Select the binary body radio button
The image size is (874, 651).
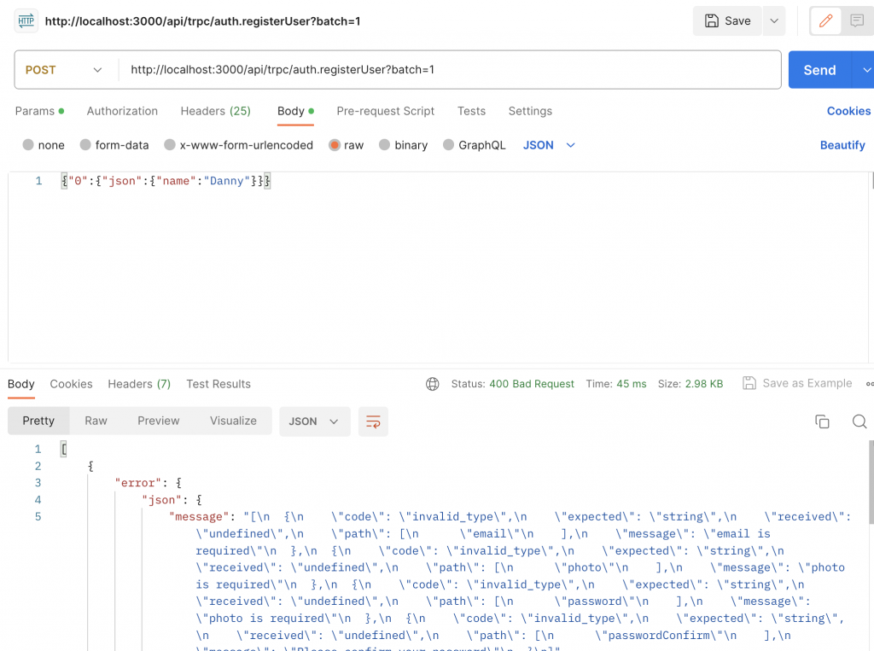pyautogui.click(x=384, y=145)
